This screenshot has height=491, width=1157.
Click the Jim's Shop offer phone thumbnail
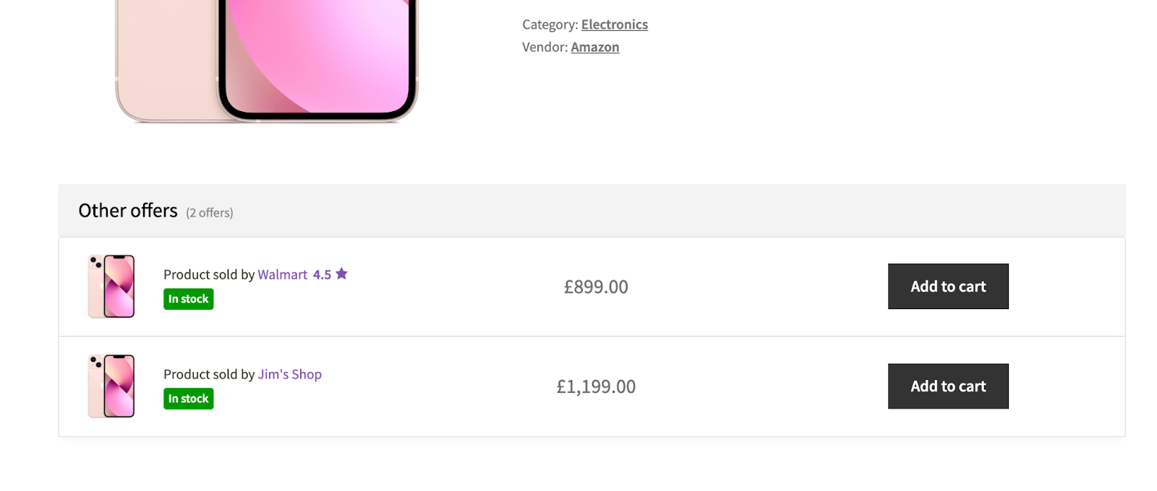(111, 386)
